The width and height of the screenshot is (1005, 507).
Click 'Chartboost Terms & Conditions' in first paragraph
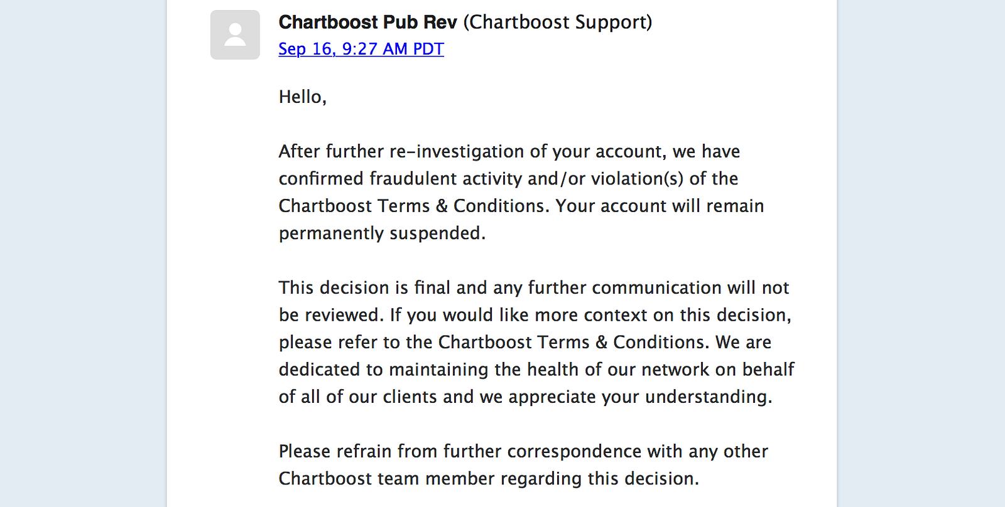[413, 206]
